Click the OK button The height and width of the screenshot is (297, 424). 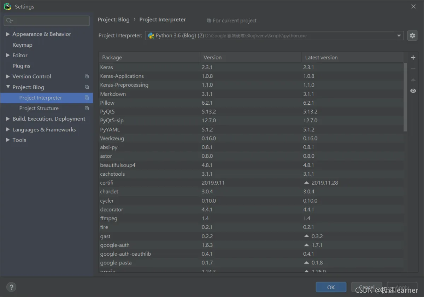(x=331, y=287)
